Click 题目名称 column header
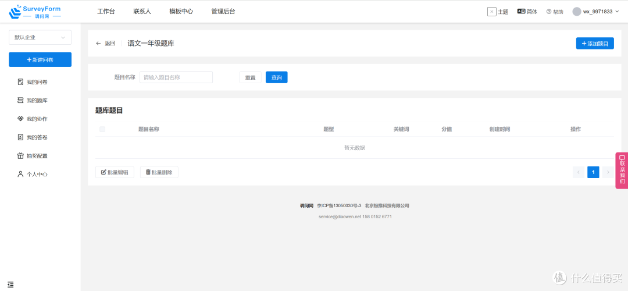Image resolution: width=628 pixels, height=291 pixels. click(149, 129)
